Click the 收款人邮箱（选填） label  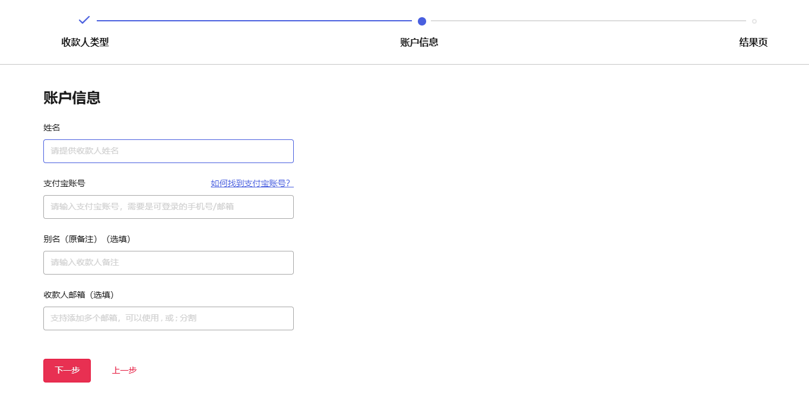[79, 295]
